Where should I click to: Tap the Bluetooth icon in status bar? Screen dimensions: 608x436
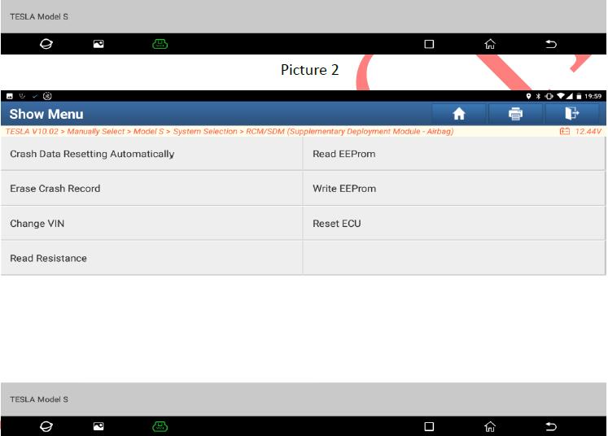pos(538,96)
